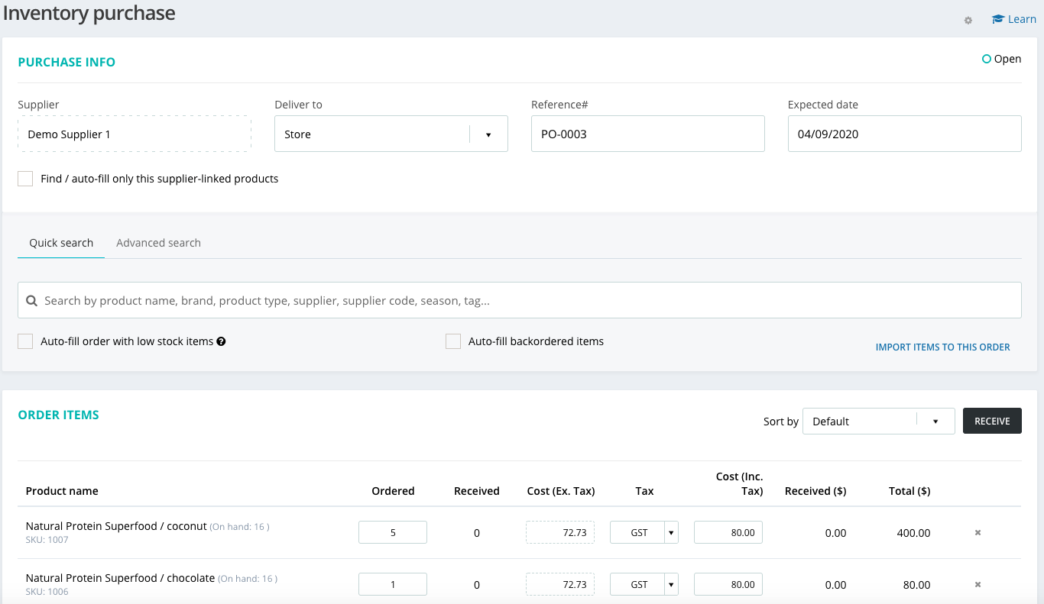
Task: Open low stock help question mark
Action: click(221, 341)
